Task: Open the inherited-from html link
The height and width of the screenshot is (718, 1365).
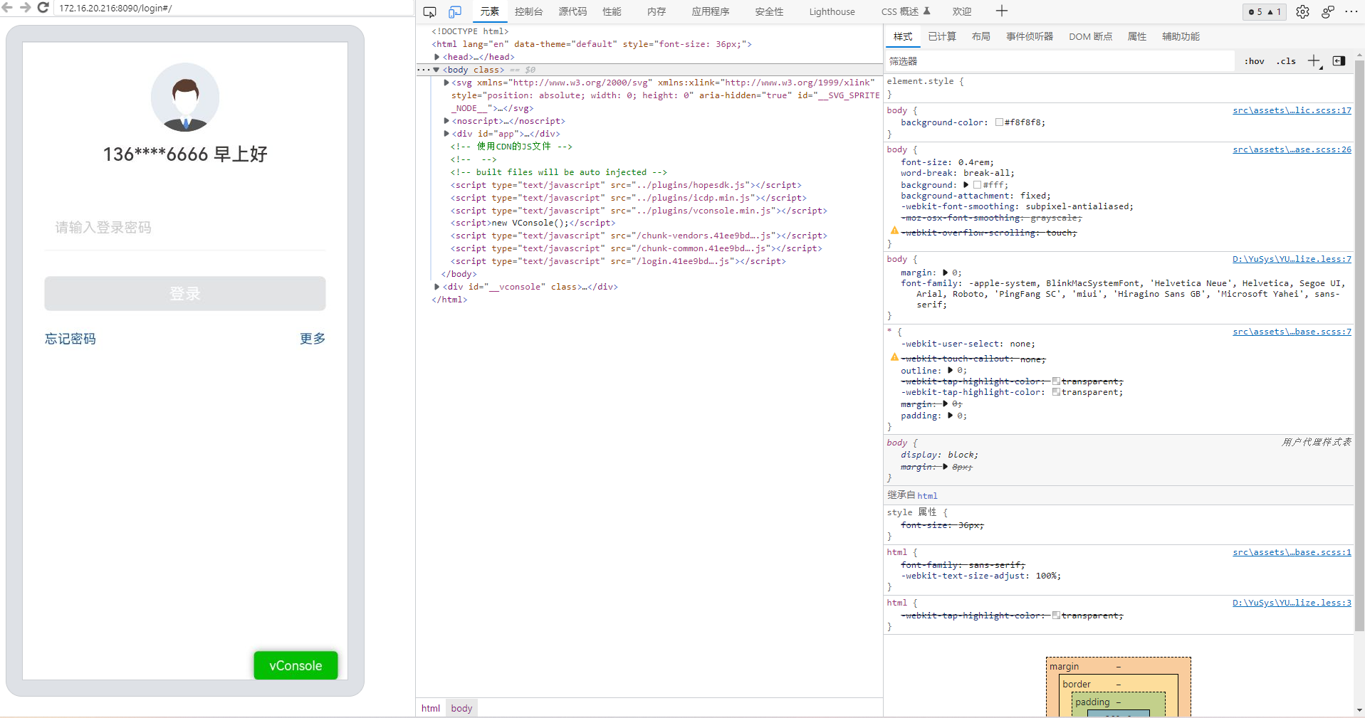Action: tap(927, 496)
